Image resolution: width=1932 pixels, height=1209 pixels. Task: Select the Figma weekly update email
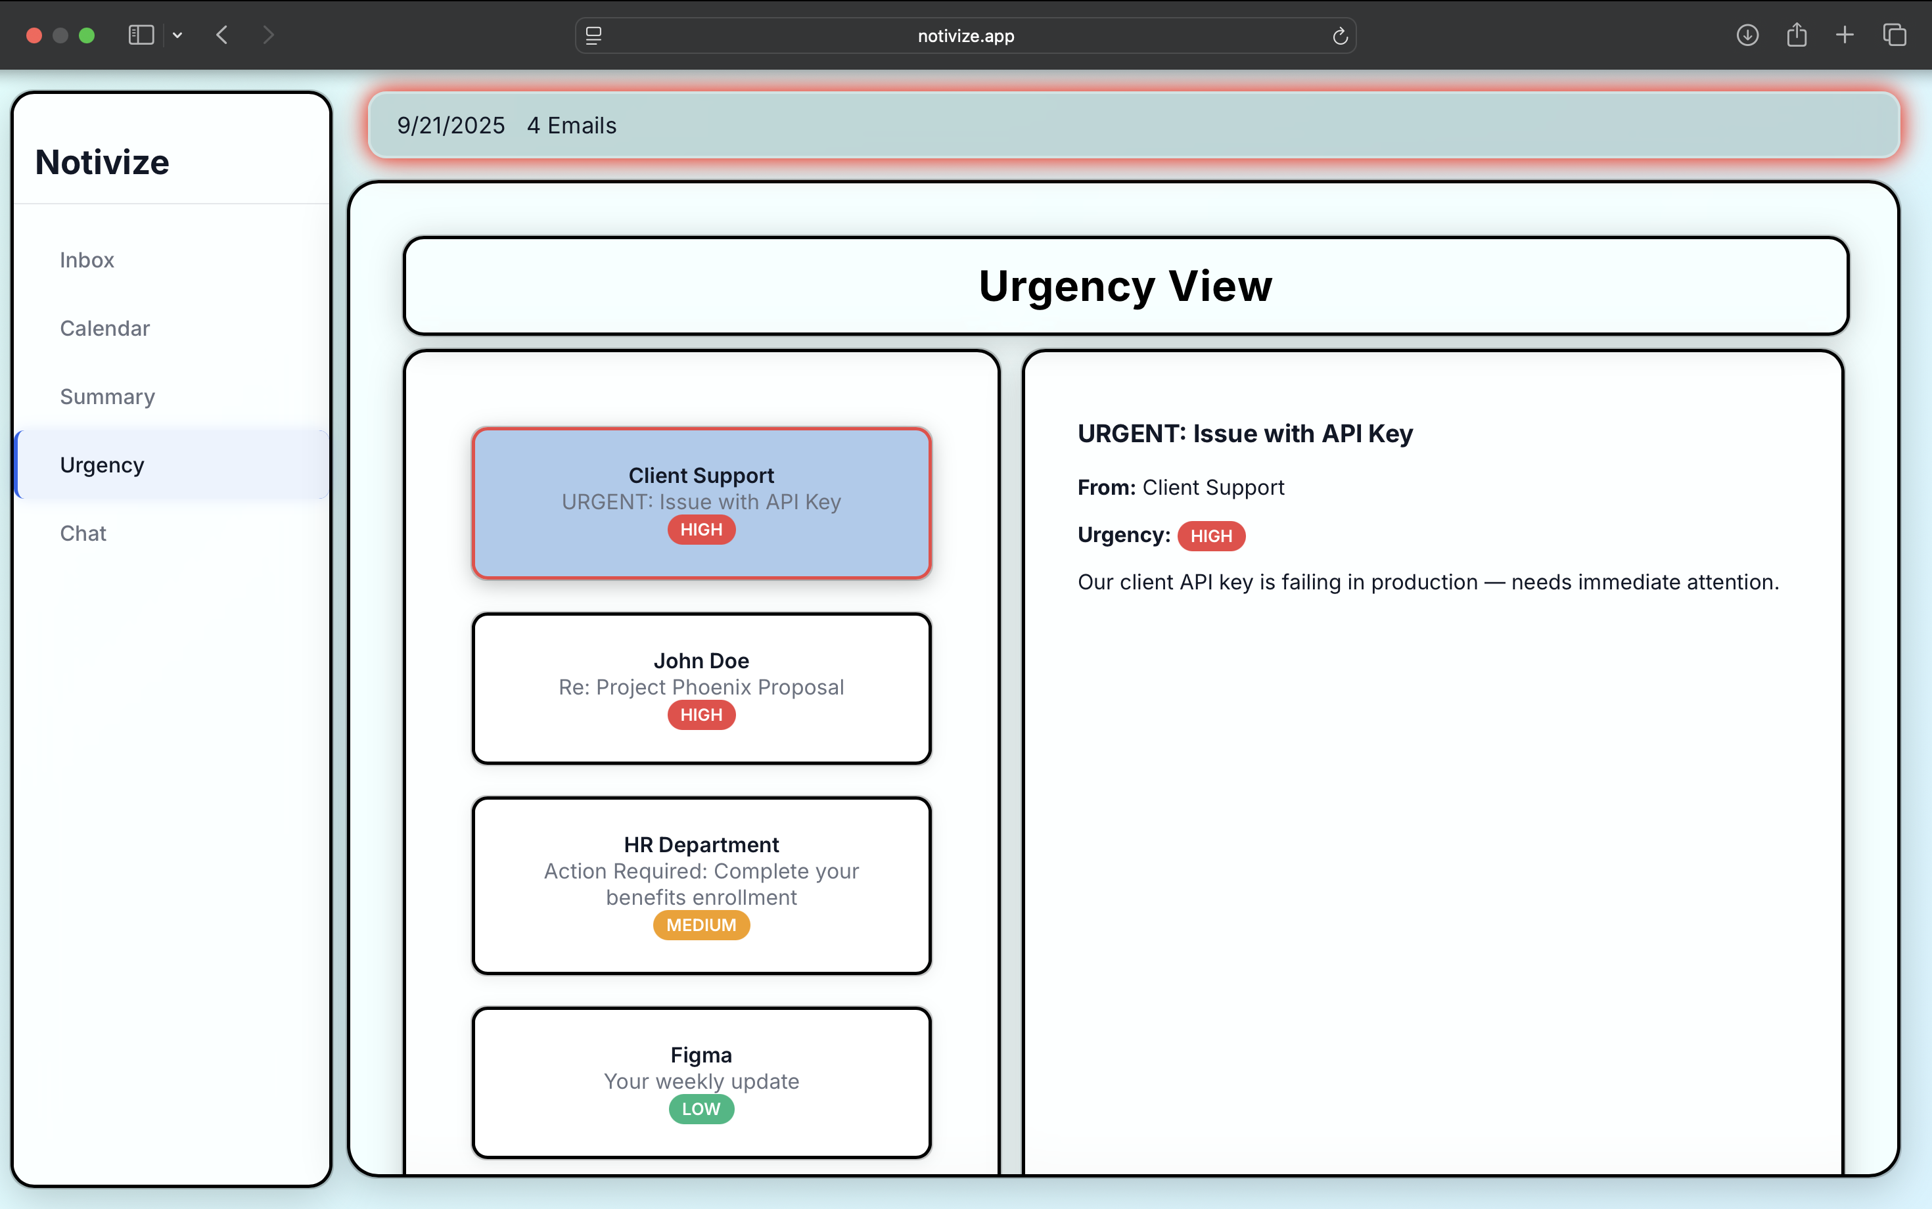pos(701,1081)
